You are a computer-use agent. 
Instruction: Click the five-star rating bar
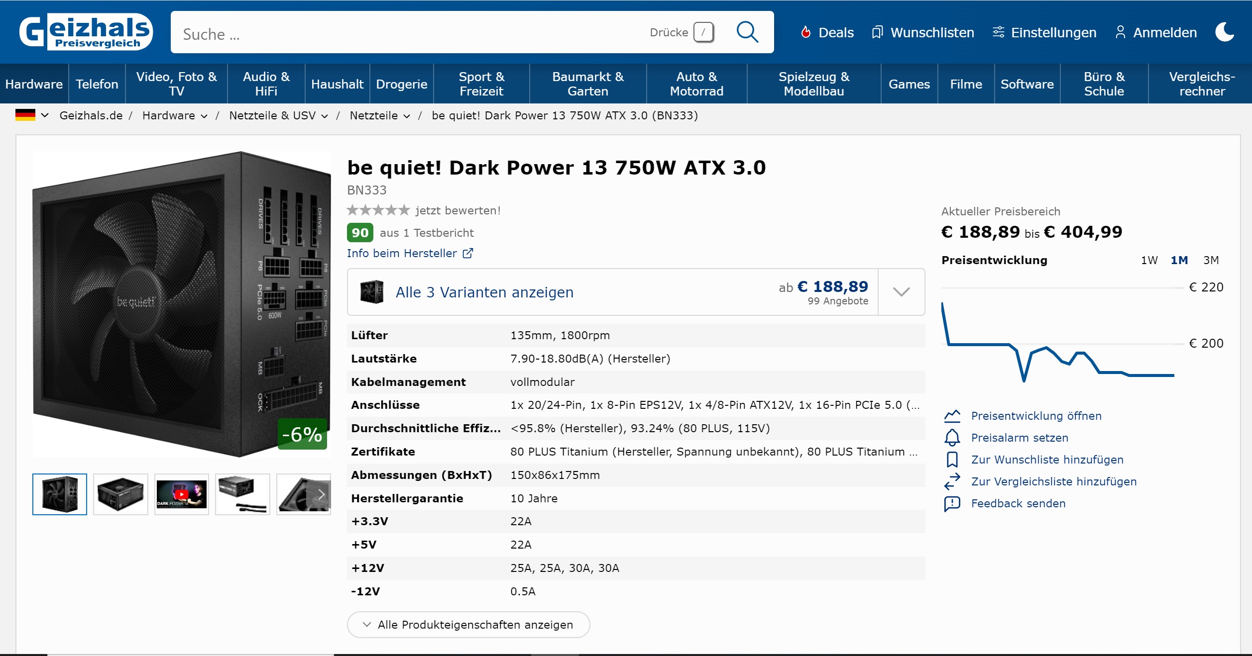coord(378,210)
